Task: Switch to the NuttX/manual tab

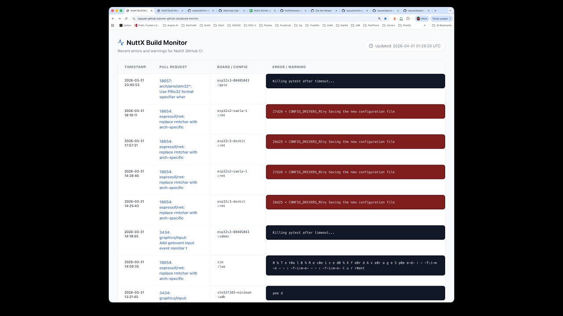Action: click(293, 11)
